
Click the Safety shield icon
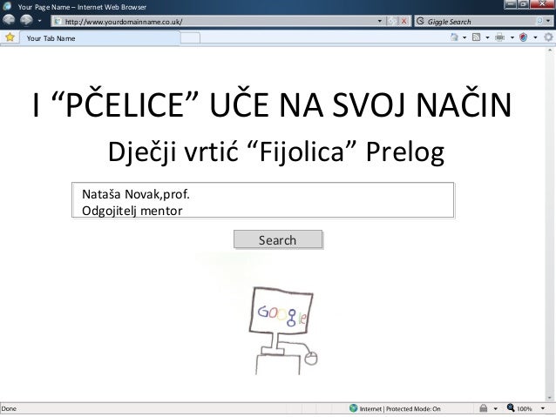click(524, 37)
